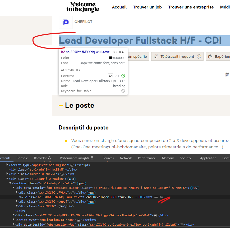The image size is (230, 228).
Task: Click the grid badge on the fBaixQ div
Action: click(x=71, y=179)
